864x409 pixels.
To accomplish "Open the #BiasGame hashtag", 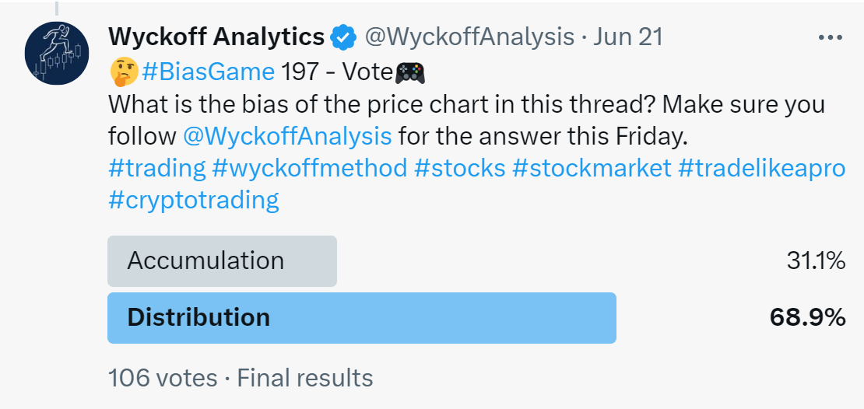I will point(208,72).
